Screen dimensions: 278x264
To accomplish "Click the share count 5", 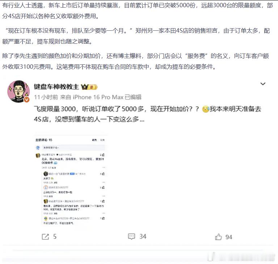I will 55,237.
